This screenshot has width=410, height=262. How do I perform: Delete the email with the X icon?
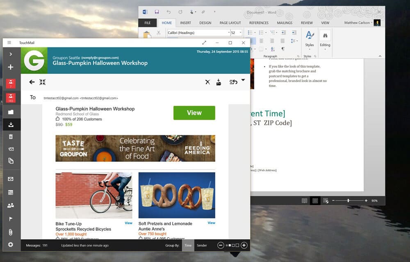click(207, 82)
